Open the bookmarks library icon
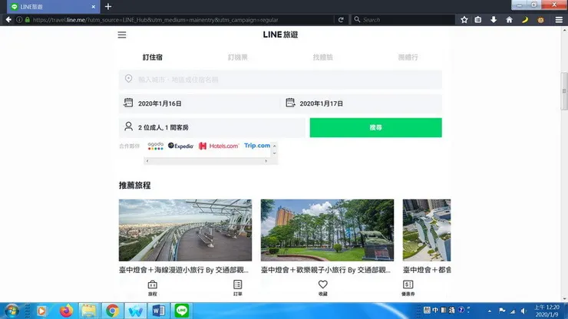The image size is (568, 319). coord(478,19)
